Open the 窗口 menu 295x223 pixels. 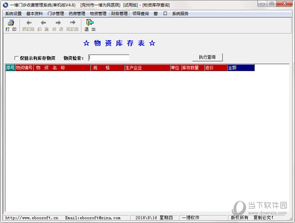click(x=160, y=14)
